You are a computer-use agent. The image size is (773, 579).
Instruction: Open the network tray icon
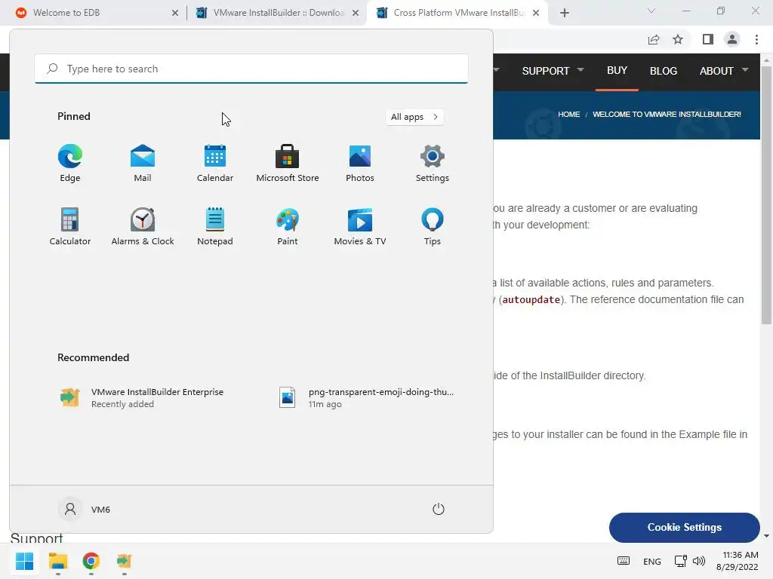pos(681,561)
